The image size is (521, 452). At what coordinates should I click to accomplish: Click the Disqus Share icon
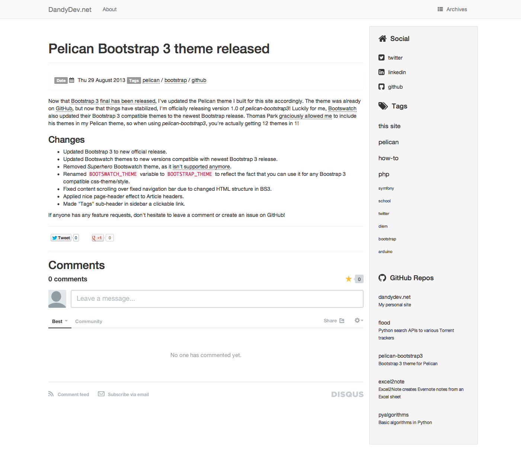pos(342,321)
